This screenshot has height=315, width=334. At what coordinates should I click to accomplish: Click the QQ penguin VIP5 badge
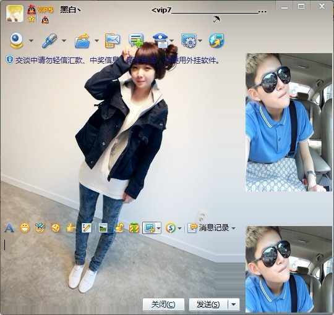40,10
